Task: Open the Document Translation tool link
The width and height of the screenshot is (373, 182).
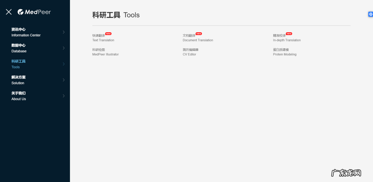Action: coord(198,38)
